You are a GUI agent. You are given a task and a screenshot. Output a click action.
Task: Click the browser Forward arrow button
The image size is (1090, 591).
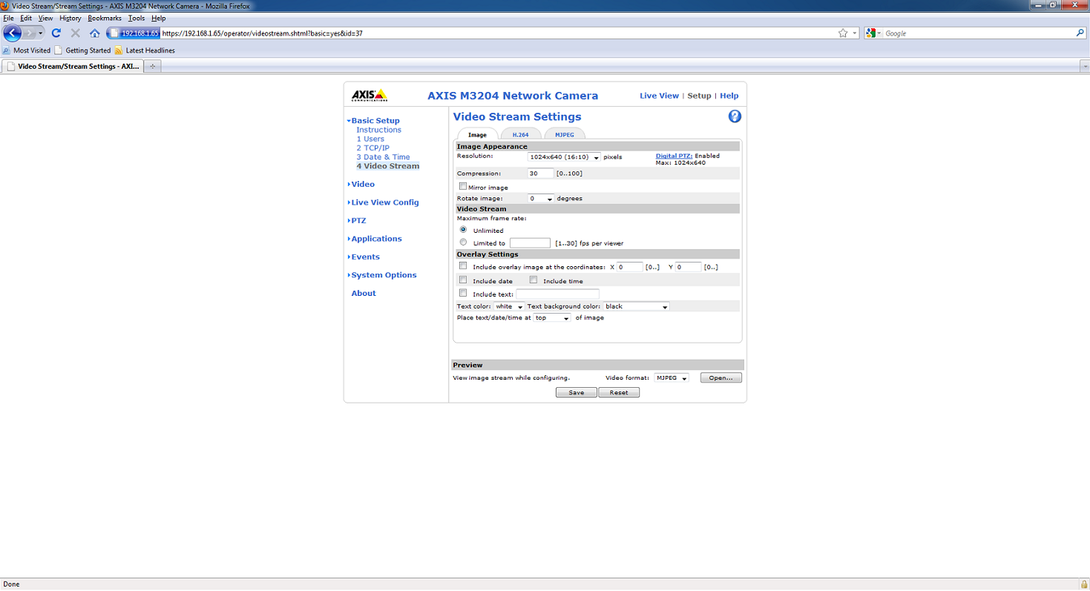[x=30, y=33]
